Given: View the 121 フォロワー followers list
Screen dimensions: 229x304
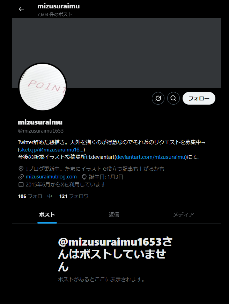Looking at the screenshot, I should tap(76, 196).
